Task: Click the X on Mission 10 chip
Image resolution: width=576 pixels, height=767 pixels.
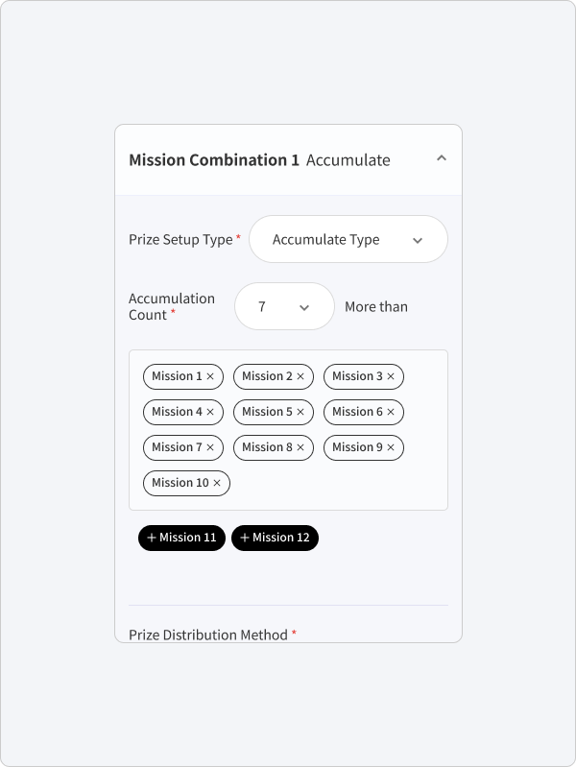Action: (x=217, y=483)
